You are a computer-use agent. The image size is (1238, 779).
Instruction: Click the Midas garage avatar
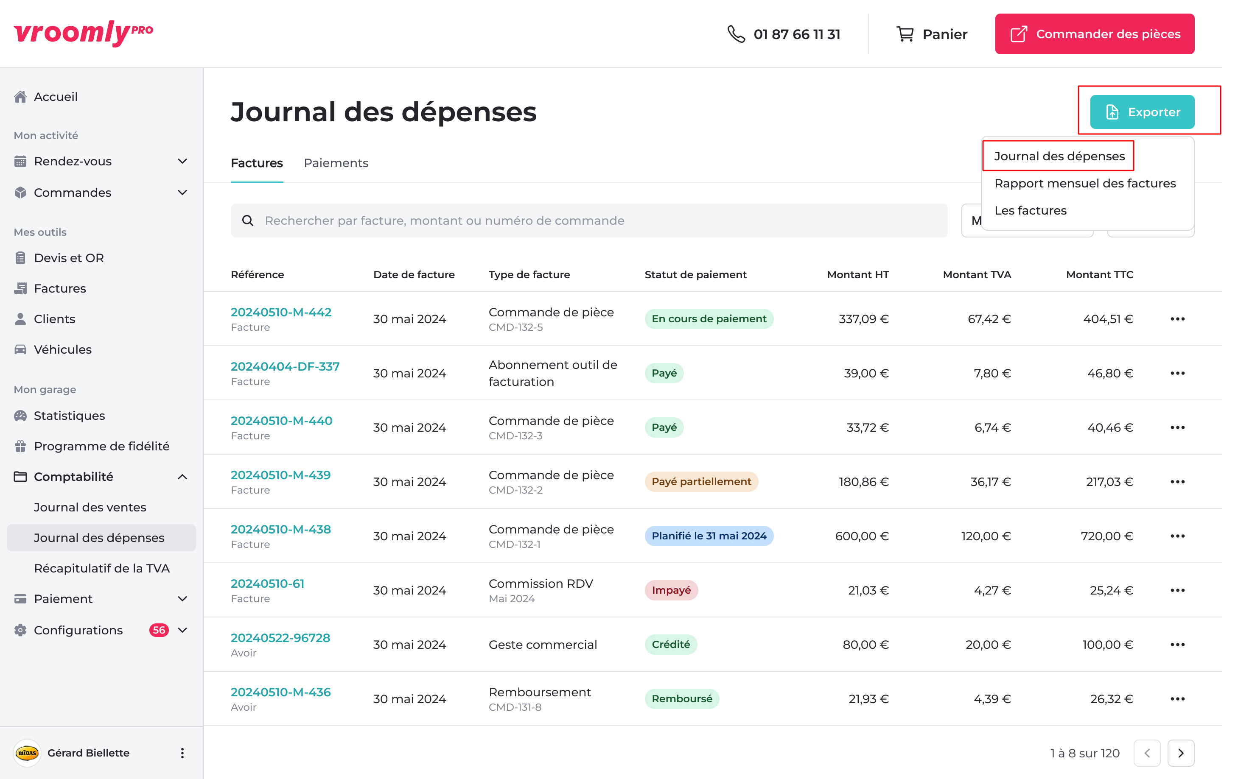(x=27, y=753)
